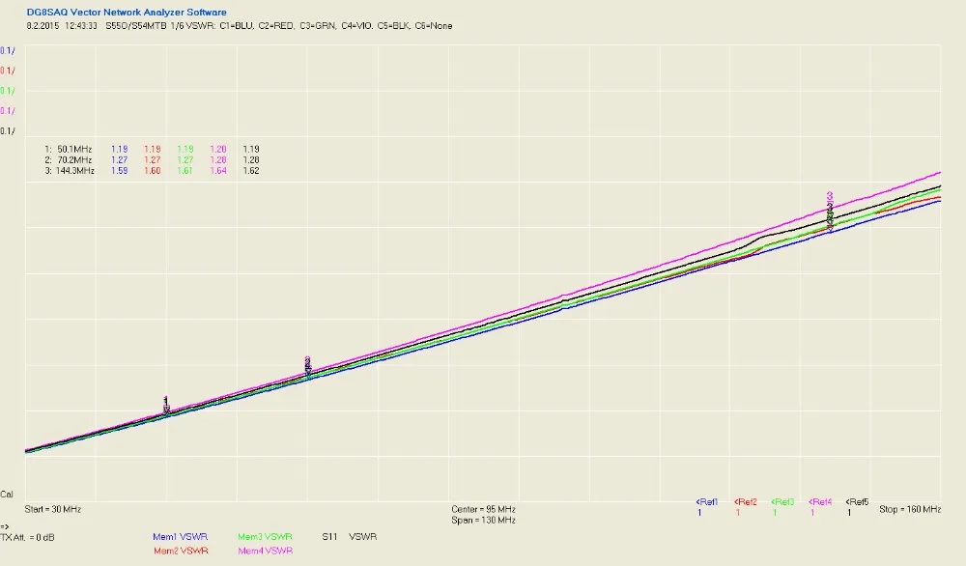
Task: Click the TX Att. = 0 dB setting
Action: (27, 538)
